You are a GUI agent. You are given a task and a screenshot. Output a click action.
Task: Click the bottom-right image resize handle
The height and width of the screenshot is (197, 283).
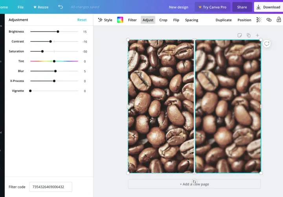pos(261,173)
